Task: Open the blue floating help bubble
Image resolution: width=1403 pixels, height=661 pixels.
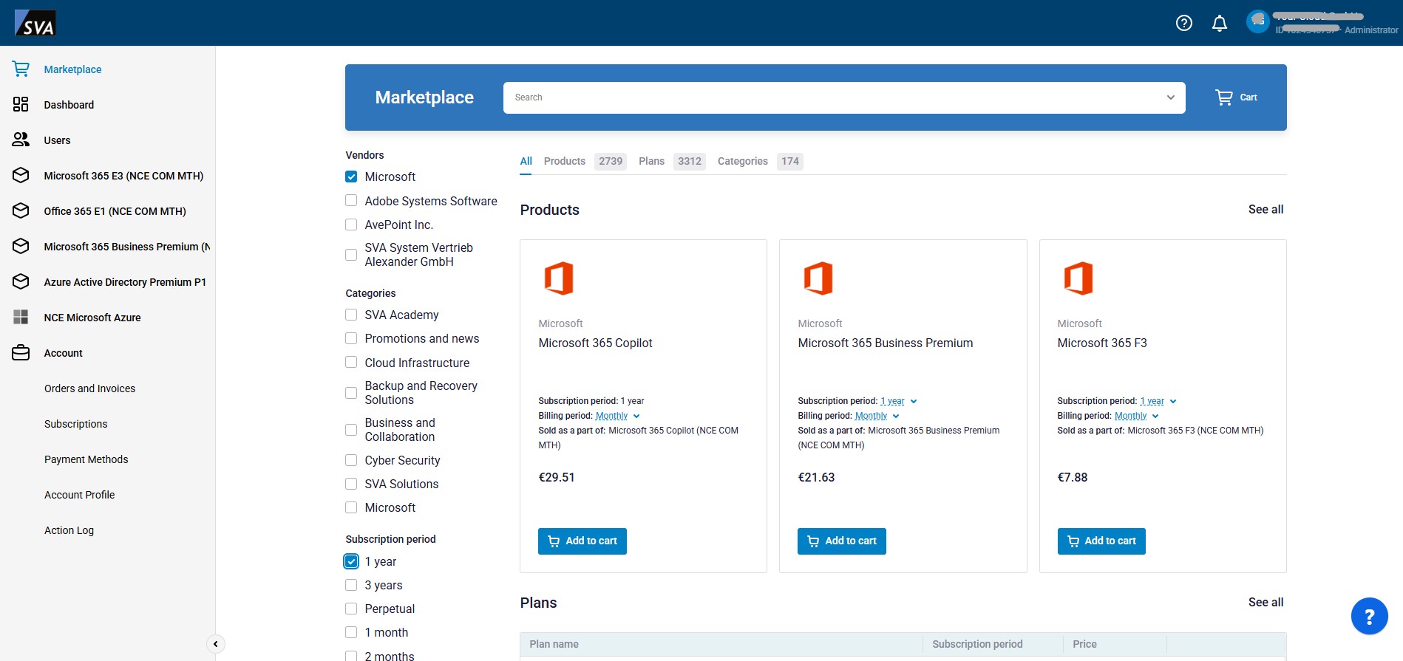Action: [1369, 616]
